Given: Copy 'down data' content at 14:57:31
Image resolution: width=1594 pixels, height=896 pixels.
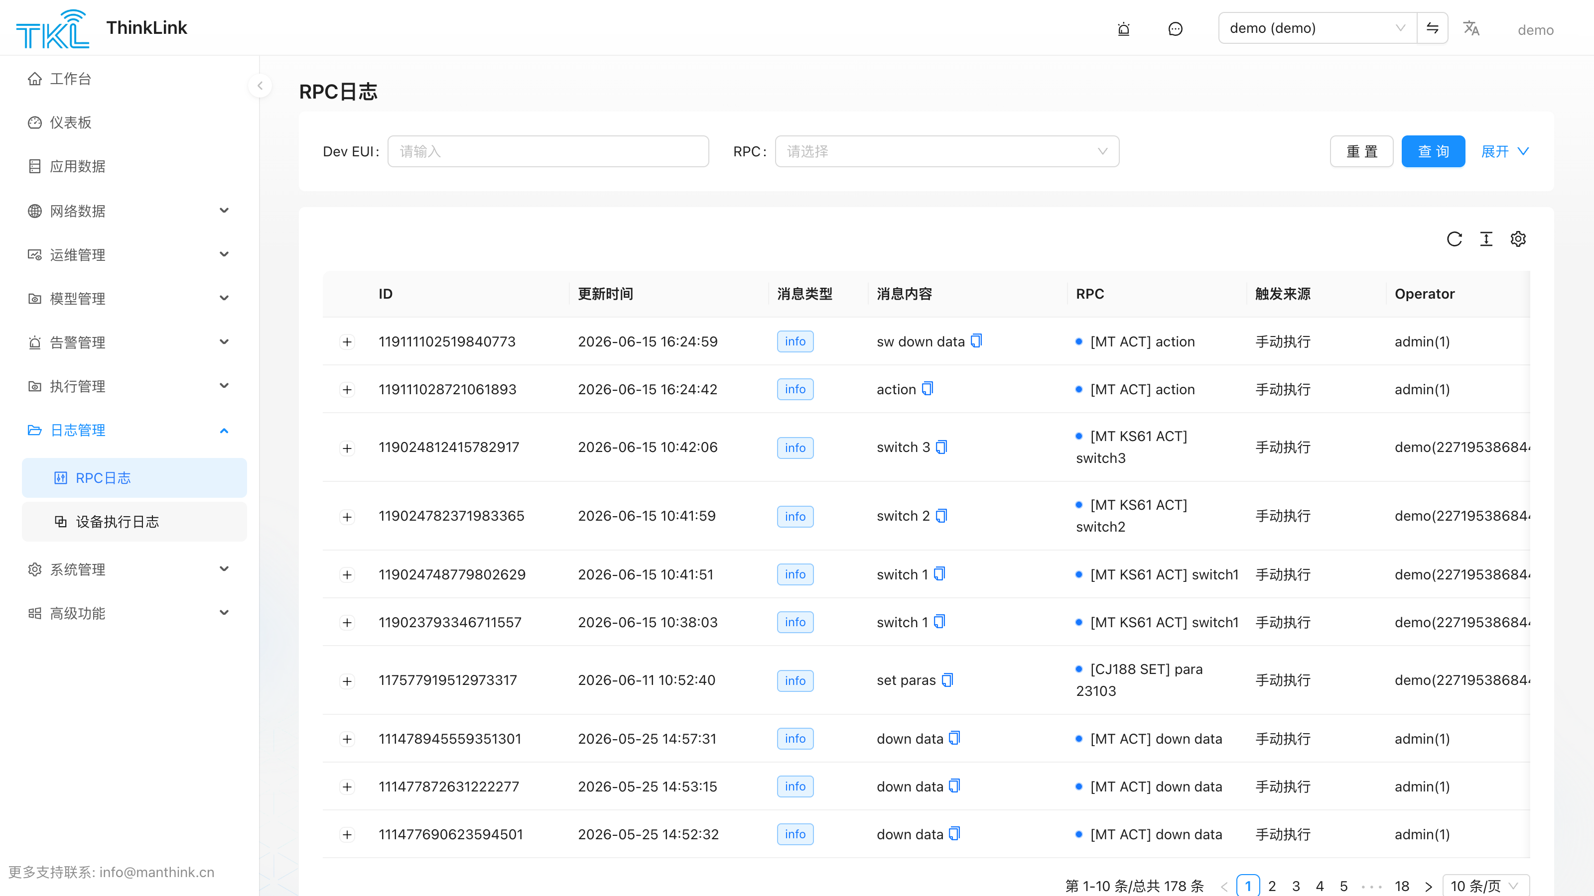Looking at the screenshot, I should 955,738.
